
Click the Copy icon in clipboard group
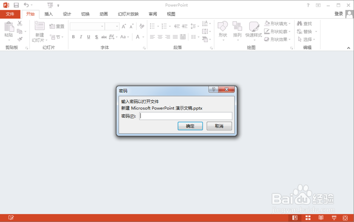[x=19, y=31]
